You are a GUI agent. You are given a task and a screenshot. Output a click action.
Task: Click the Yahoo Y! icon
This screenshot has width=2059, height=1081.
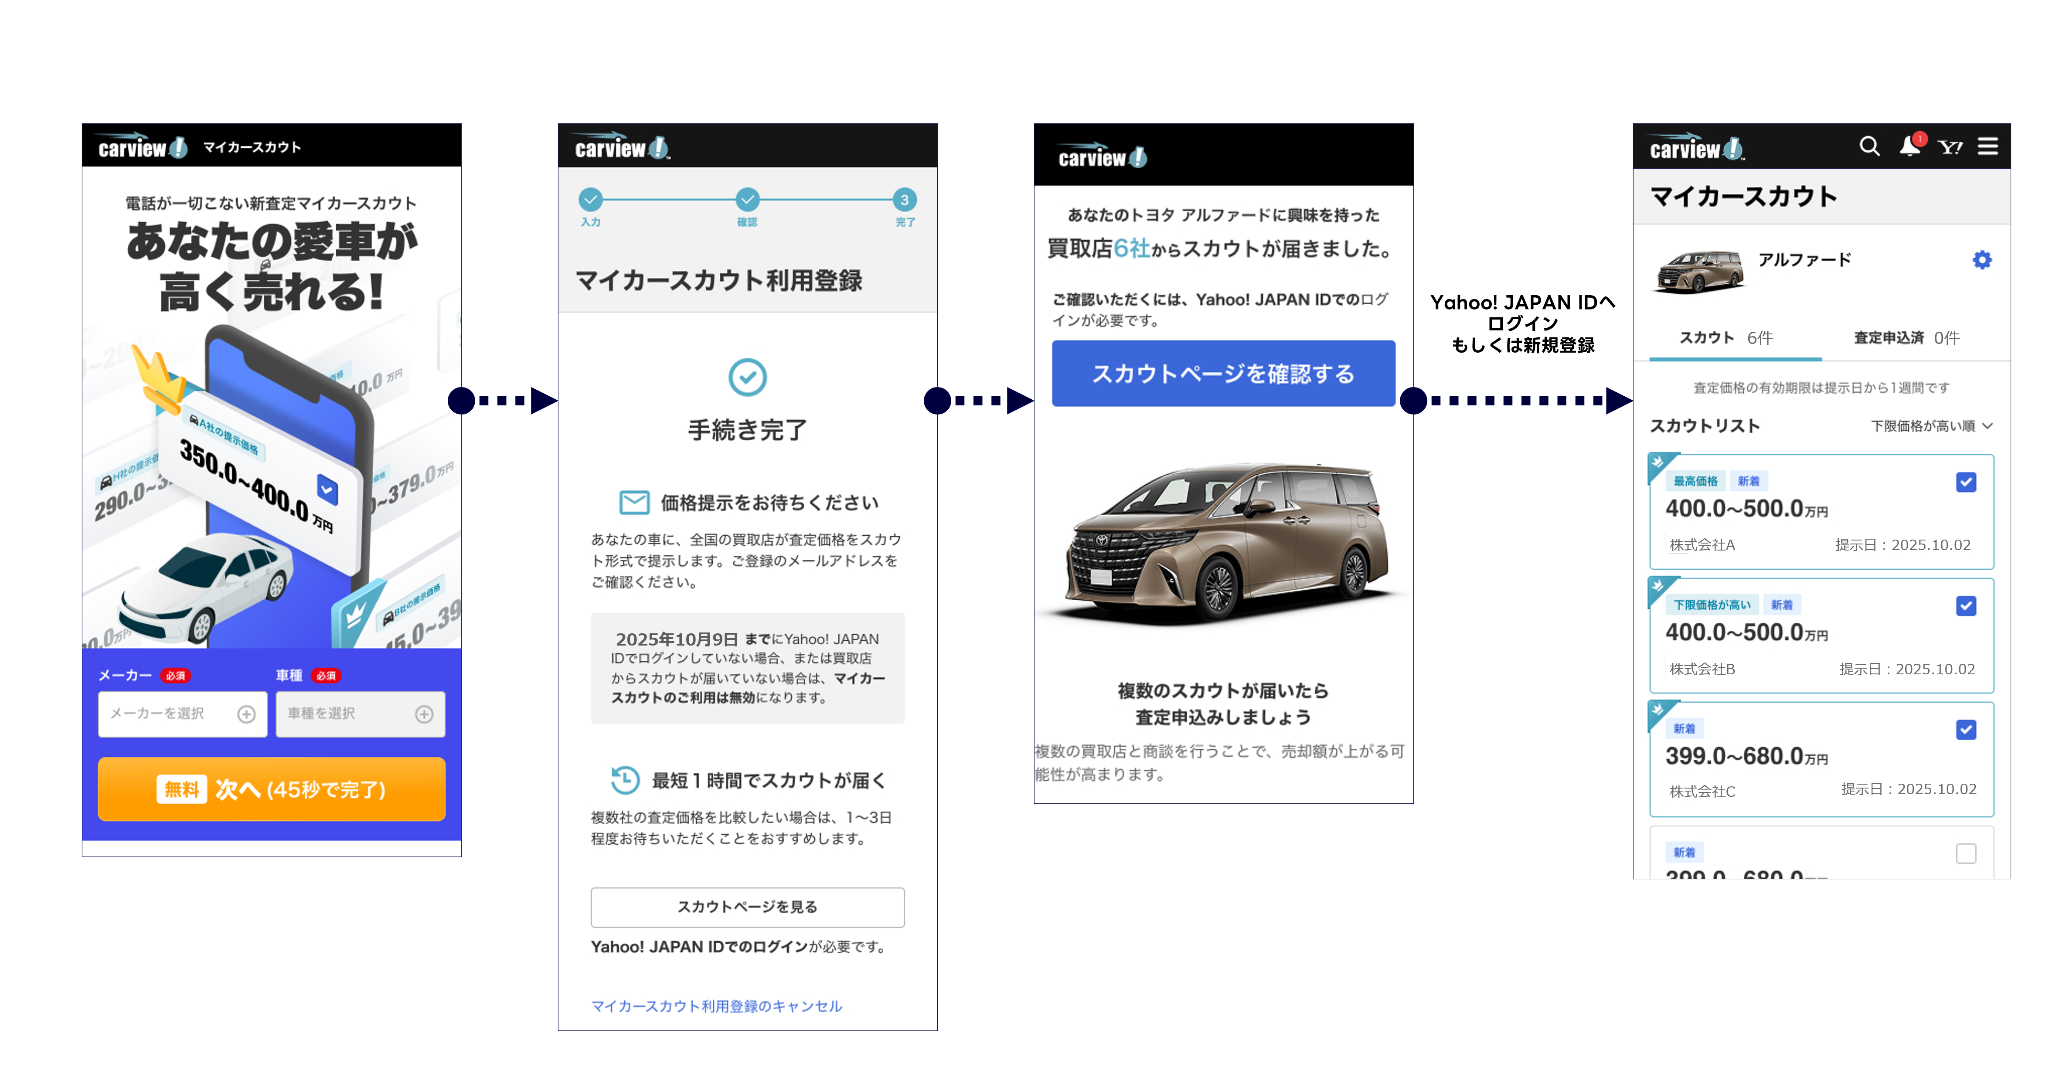[1950, 147]
